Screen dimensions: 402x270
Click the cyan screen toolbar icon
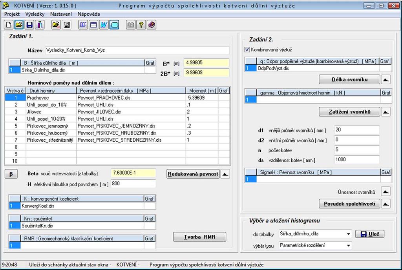click(114, 25)
